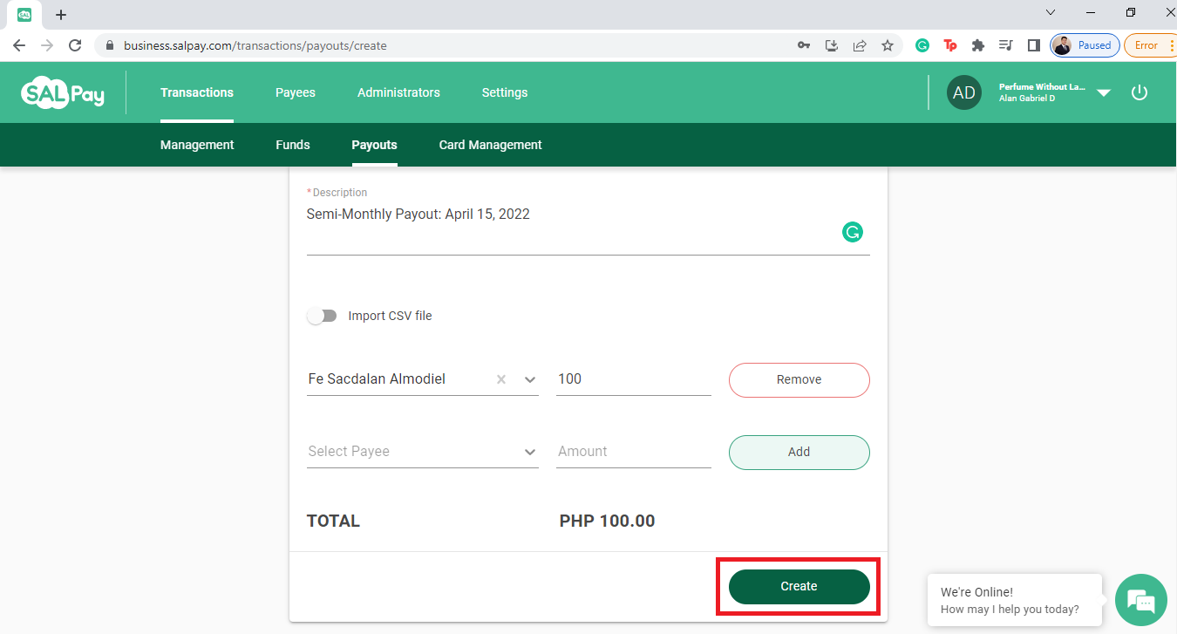
Task: Click the Create button
Action: [x=799, y=586]
